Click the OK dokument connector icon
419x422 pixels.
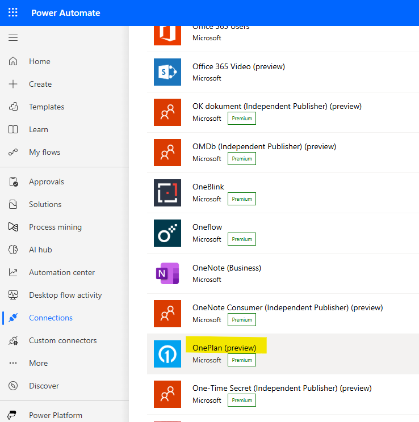pos(167,112)
